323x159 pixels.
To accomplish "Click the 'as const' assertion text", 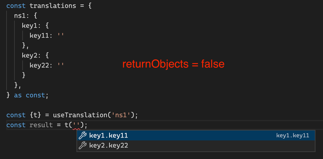I will tap(29, 95).
